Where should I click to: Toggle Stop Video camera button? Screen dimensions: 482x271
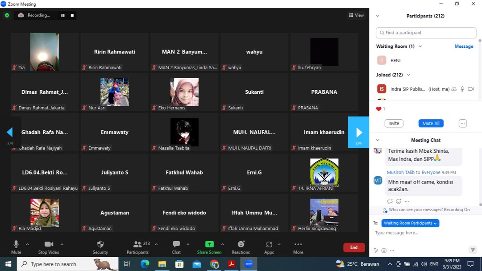(49, 244)
